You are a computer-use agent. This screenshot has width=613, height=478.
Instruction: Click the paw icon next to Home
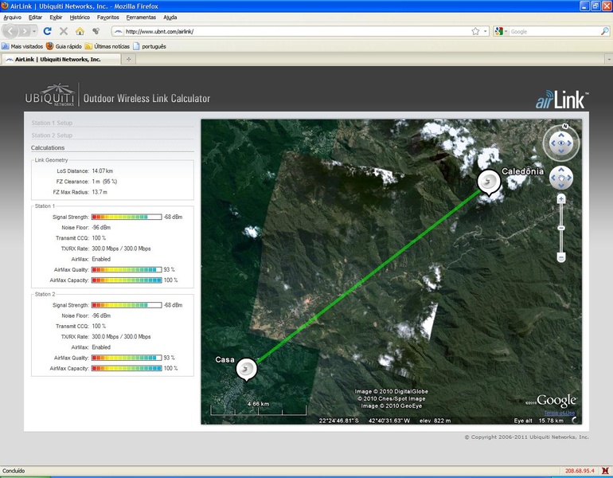96,31
